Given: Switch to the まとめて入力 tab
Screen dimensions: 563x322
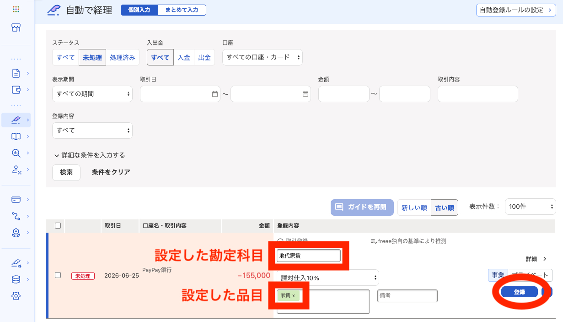Looking at the screenshot, I should pos(182,10).
